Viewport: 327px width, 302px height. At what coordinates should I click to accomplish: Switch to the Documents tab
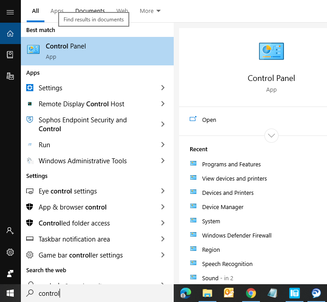pyautogui.click(x=90, y=10)
